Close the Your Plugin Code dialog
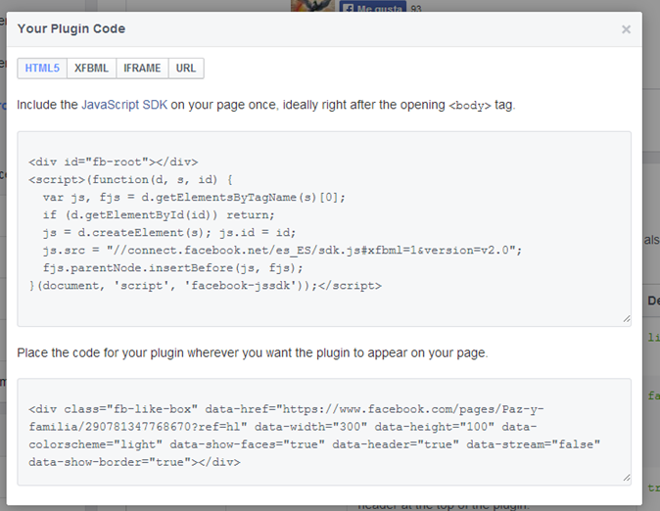This screenshot has width=660, height=511. (626, 29)
